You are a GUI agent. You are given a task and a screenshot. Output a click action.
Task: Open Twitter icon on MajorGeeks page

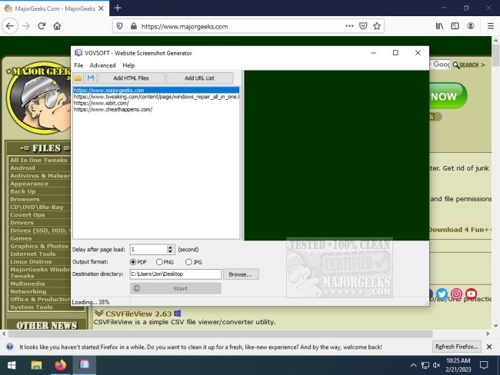coord(442,294)
